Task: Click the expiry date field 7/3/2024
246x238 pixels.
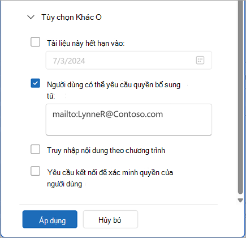Action: point(129,60)
